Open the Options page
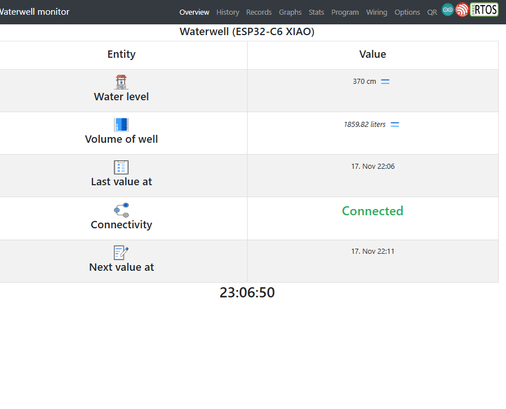This screenshot has width=506, height=409. (407, 12)
